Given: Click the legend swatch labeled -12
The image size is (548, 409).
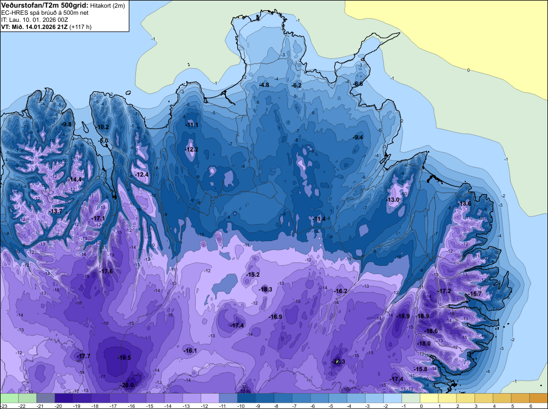Looking at the screenshot, I should (x=210, y=398).
